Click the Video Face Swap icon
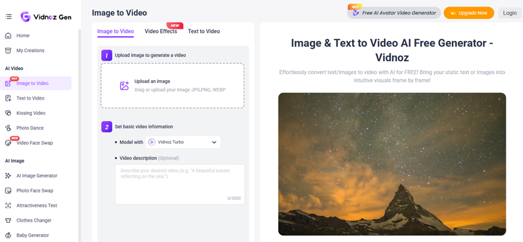 click(9, 143)
